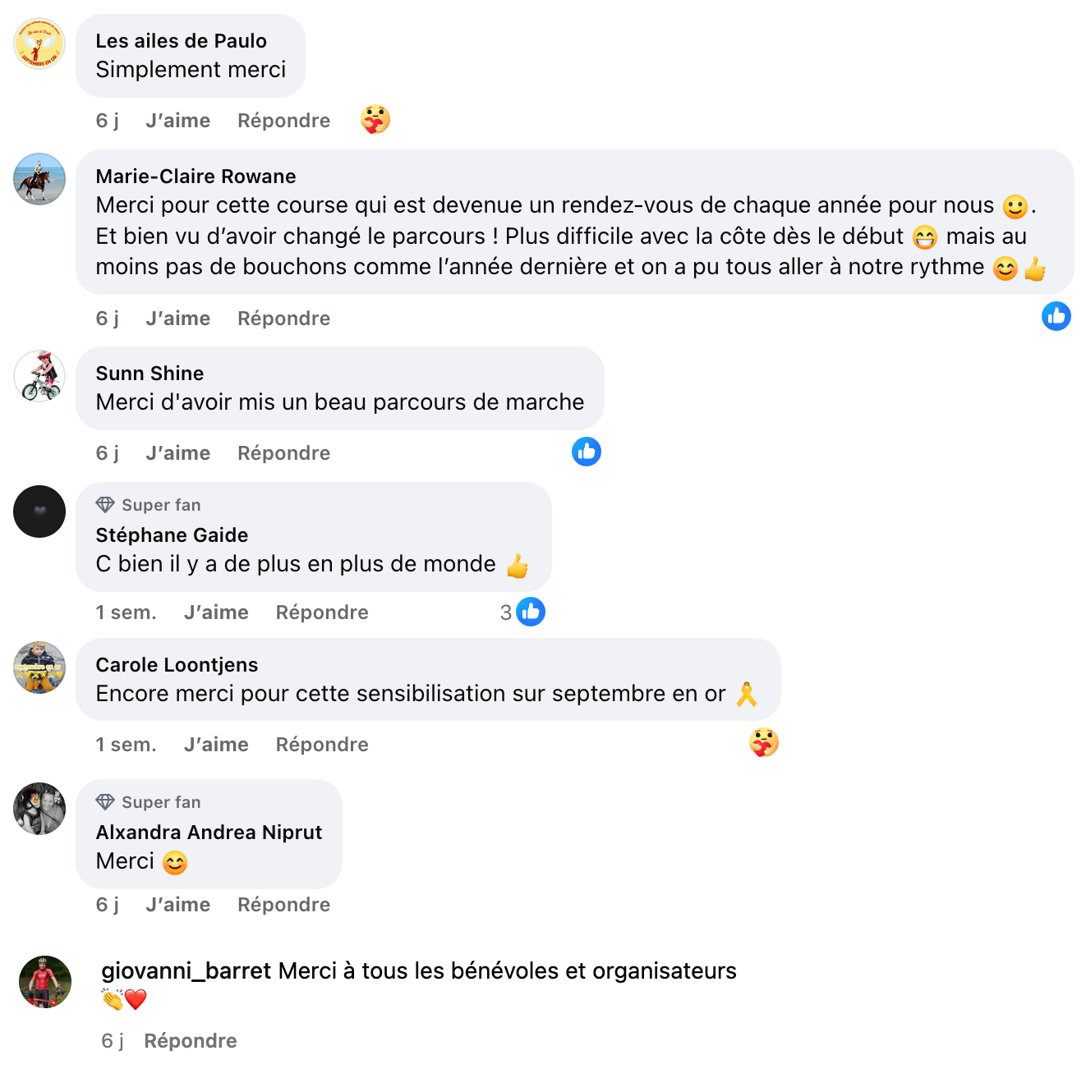This screenshot has height=1078, width=1086.
Task: Click the care reaction on Carole Loontjens' comment
Action: point(763,743)
